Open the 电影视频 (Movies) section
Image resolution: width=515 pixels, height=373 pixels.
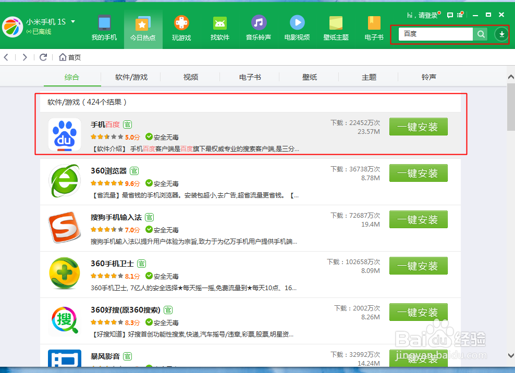(x=297, y=29)
